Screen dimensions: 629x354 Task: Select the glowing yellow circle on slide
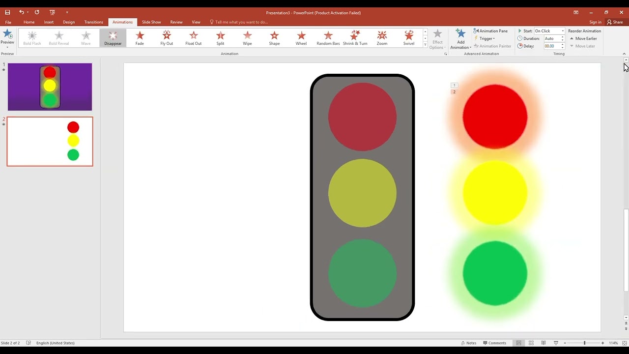pyautogui.click(x=495, y=193)
